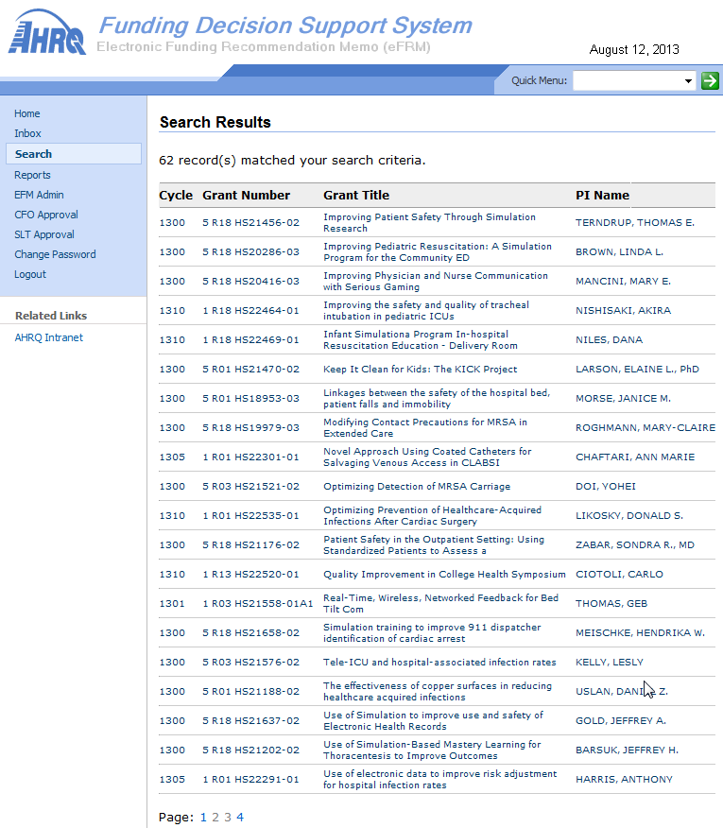Click the Grant Number column header
Image resolution: width=723 pixels, height=828 pixels.
[246, 196]
